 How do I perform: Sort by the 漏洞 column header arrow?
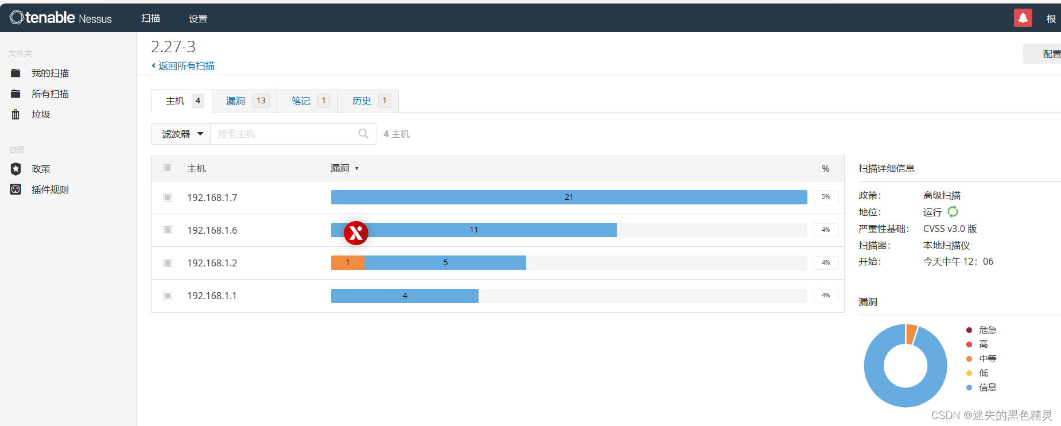pos(356,168)
